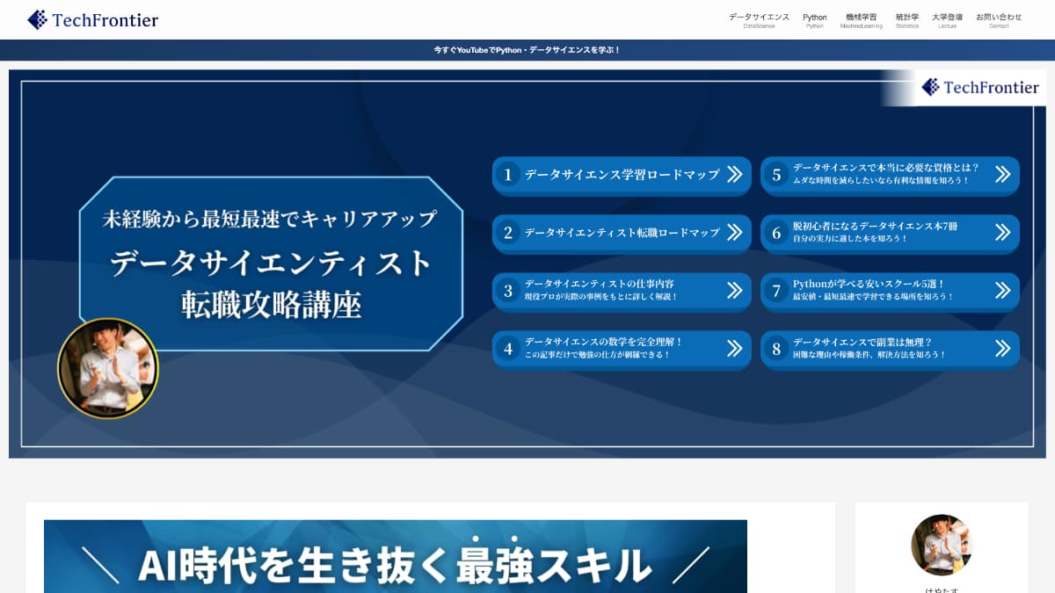Click the chevron arrow beside データサイエンスの数学を完全理解
This screenshot has height=593, width=1055.
coord(735,349)
